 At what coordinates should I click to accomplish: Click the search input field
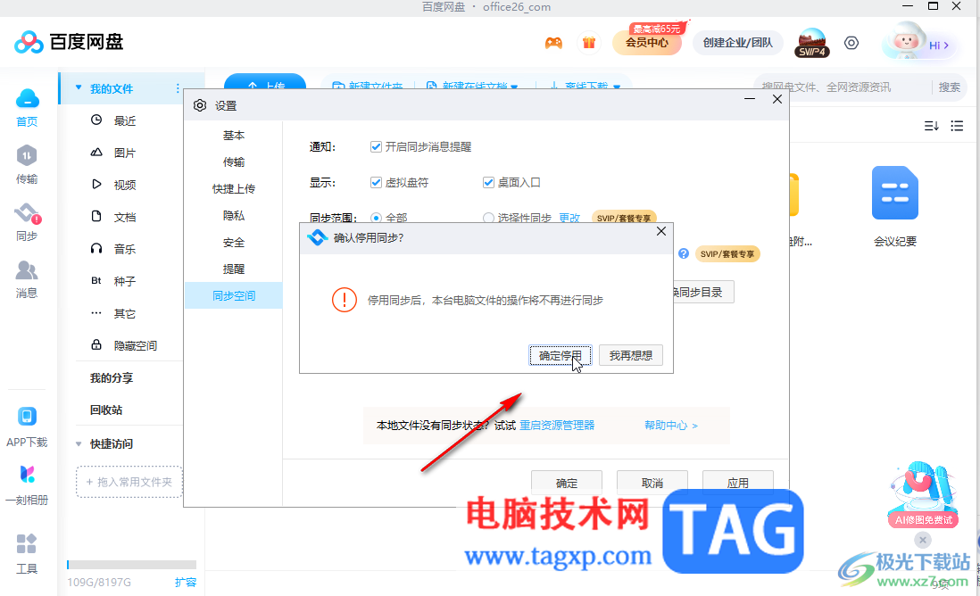[x=842, y=87]
